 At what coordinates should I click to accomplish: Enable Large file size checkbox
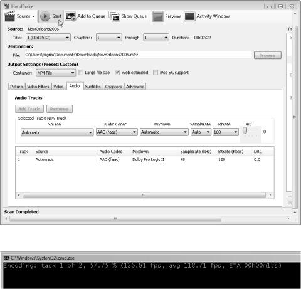81,73
